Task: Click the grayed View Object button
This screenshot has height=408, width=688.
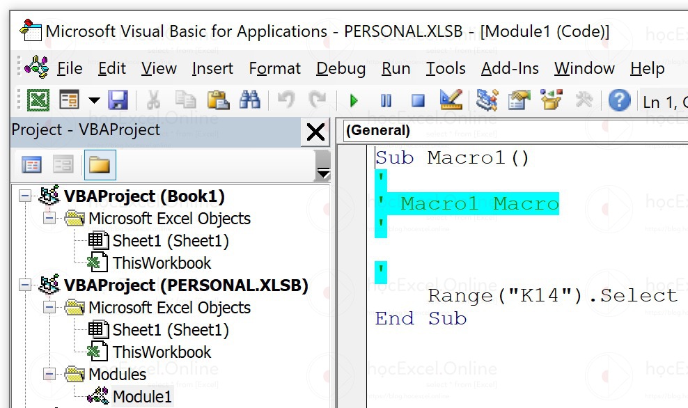Action: 63,164
